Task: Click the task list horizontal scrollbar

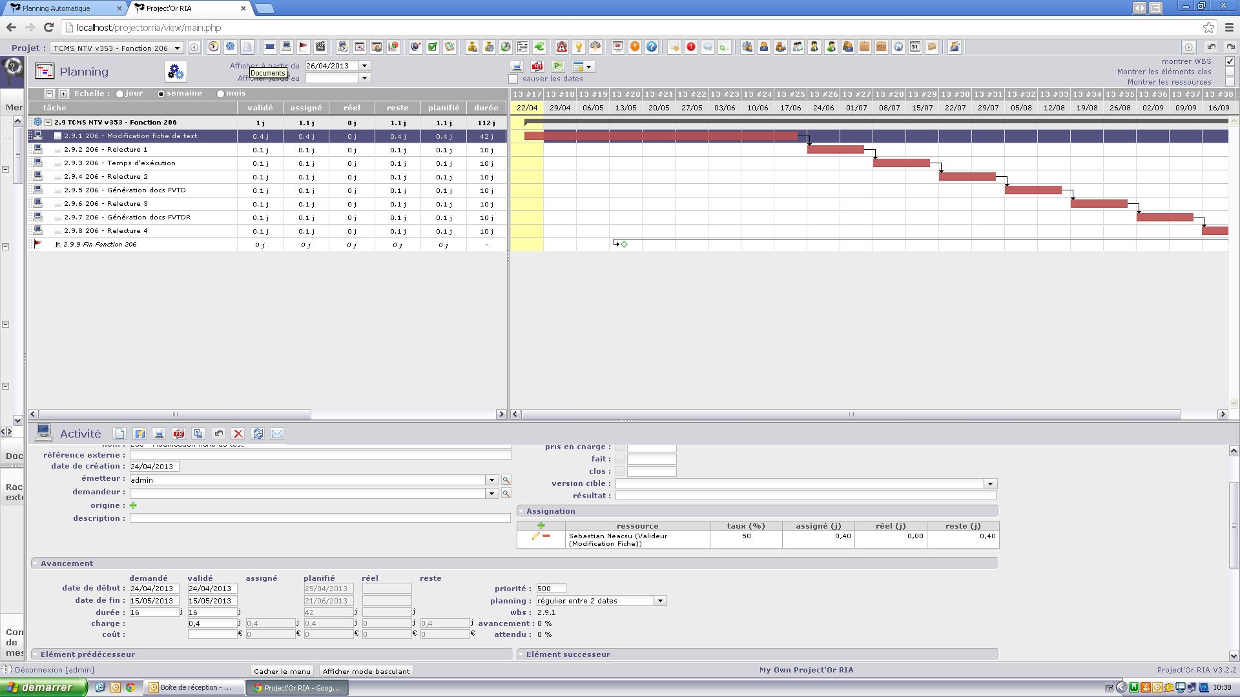Action: coord(174,414)
